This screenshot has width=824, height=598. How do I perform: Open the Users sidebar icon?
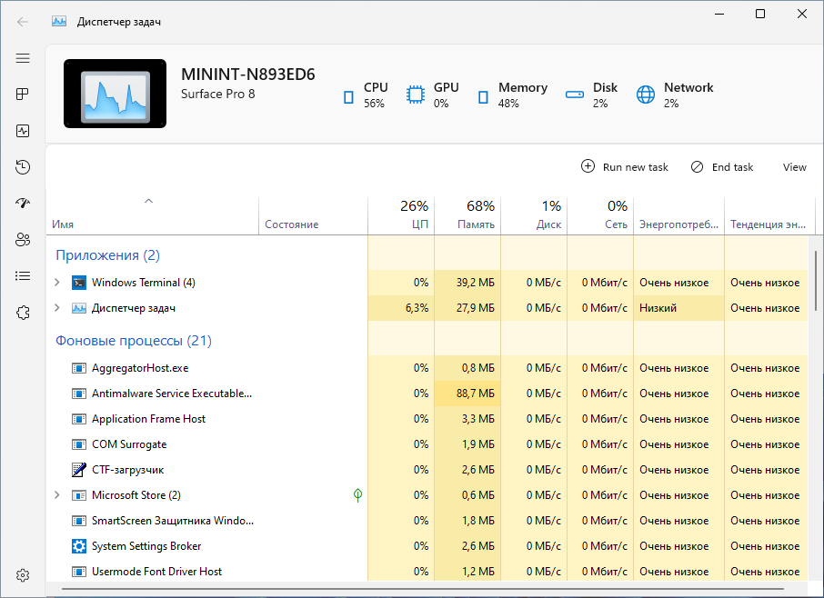pyautogui.click(x=23, y=240)
